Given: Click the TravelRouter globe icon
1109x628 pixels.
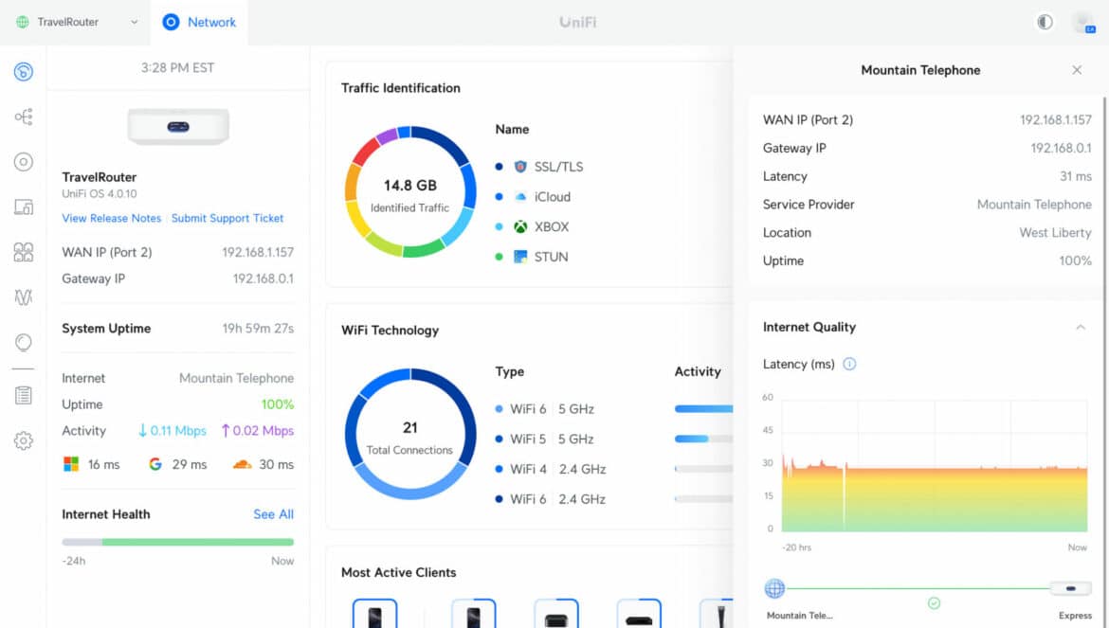Looking at the screenshot, I should point(23,22).
